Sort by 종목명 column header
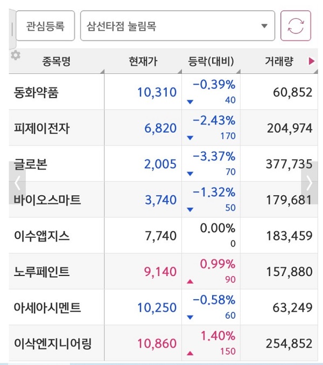This screenshot has height=365, width=323. (x=57, y=61)
